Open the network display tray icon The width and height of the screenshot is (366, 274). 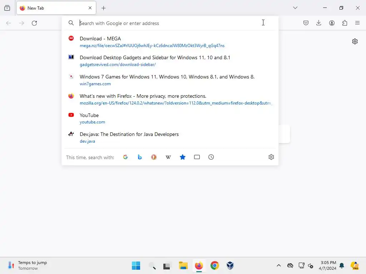click(x=301, y=265)
